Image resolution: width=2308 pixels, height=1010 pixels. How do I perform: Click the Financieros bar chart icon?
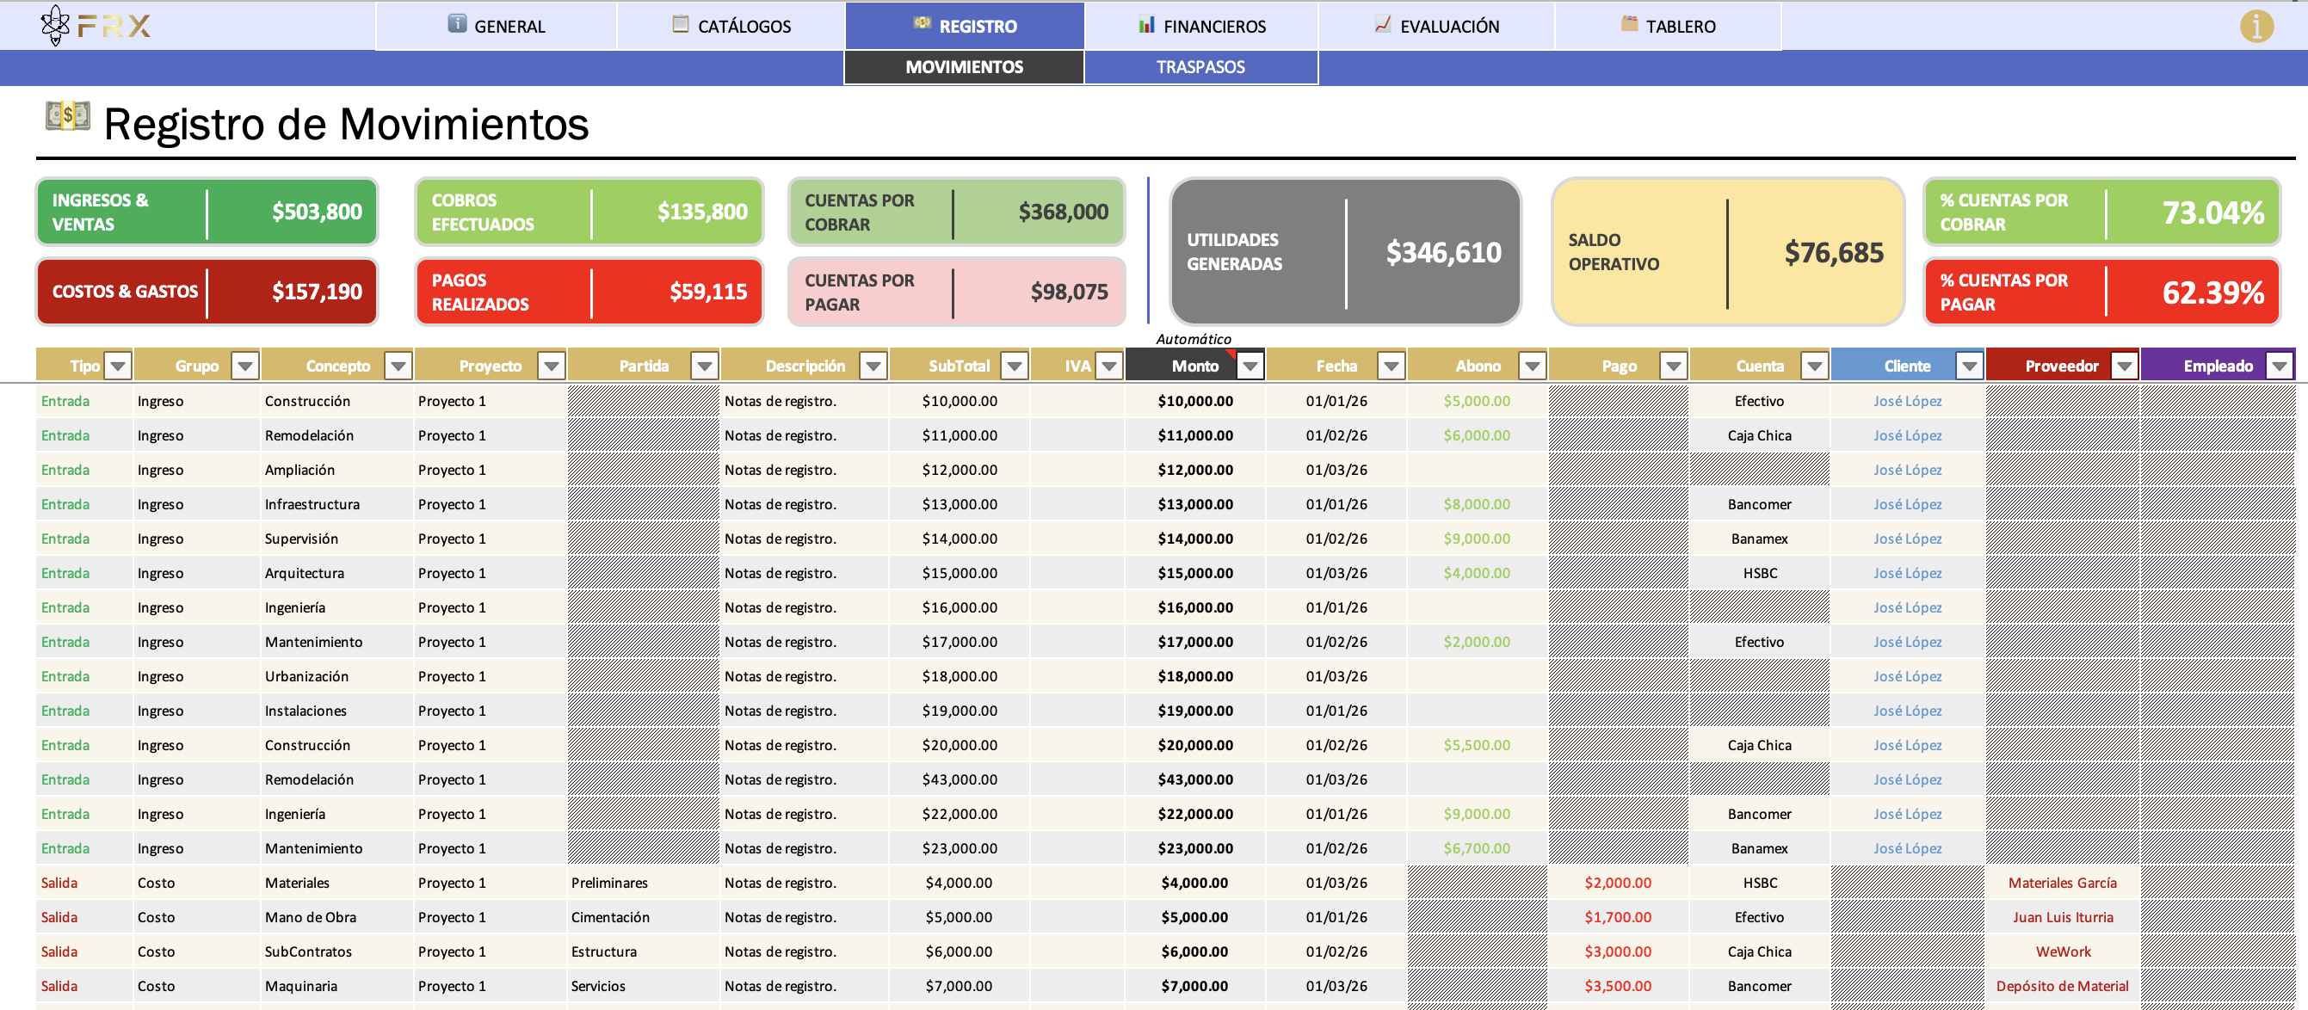pos(1146,24)
